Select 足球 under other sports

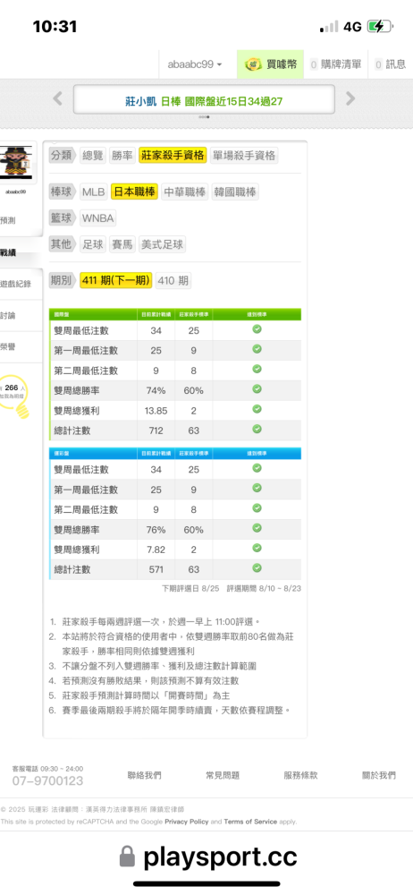point(92,245)
